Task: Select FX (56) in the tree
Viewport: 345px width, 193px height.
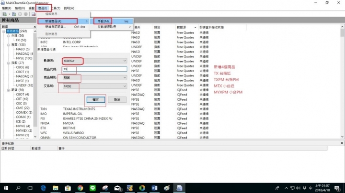Action: click(21, 40)
